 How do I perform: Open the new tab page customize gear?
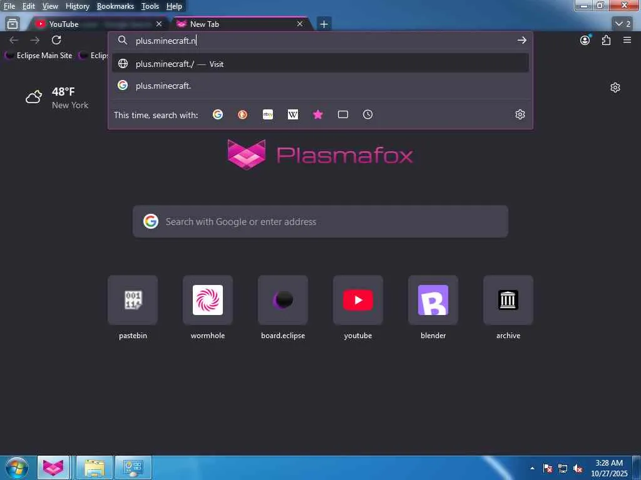(x=615, y=87)
